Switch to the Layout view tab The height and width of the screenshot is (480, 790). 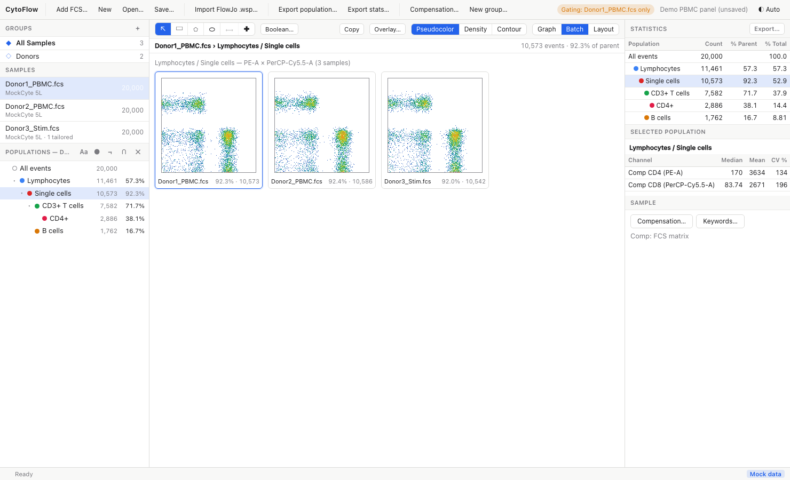[x=604, y=29]
